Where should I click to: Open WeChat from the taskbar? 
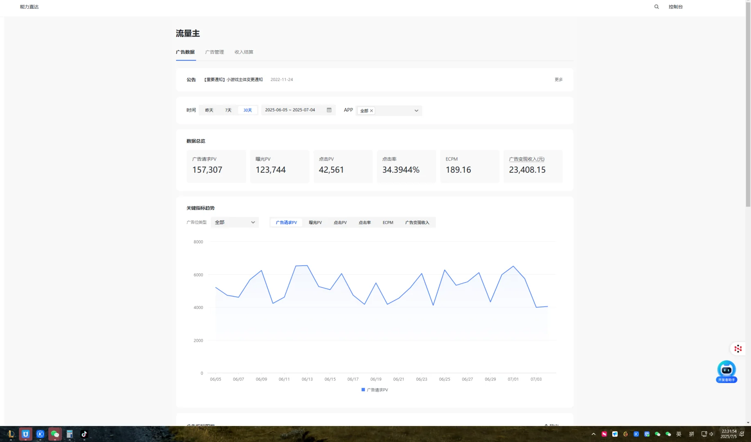pyautogui.click(x=55, y=434)
